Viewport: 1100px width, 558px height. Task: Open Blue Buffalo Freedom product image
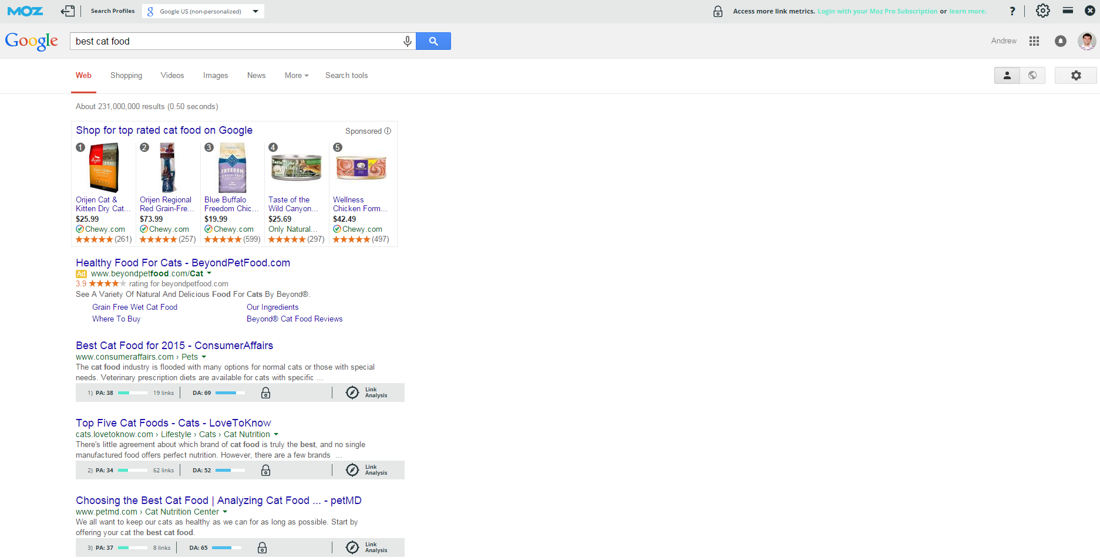233,168
